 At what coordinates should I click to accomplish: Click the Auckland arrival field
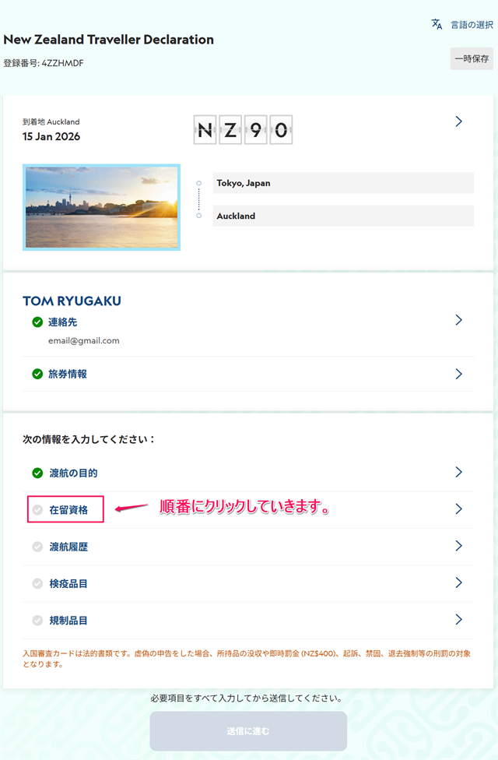pyautogui.click(x=344, y=216)
